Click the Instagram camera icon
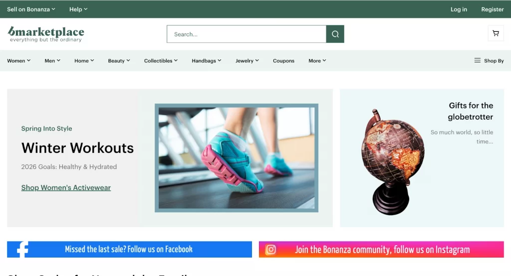Viewport: 511px width, 276px height. click(x=270, y=249)
